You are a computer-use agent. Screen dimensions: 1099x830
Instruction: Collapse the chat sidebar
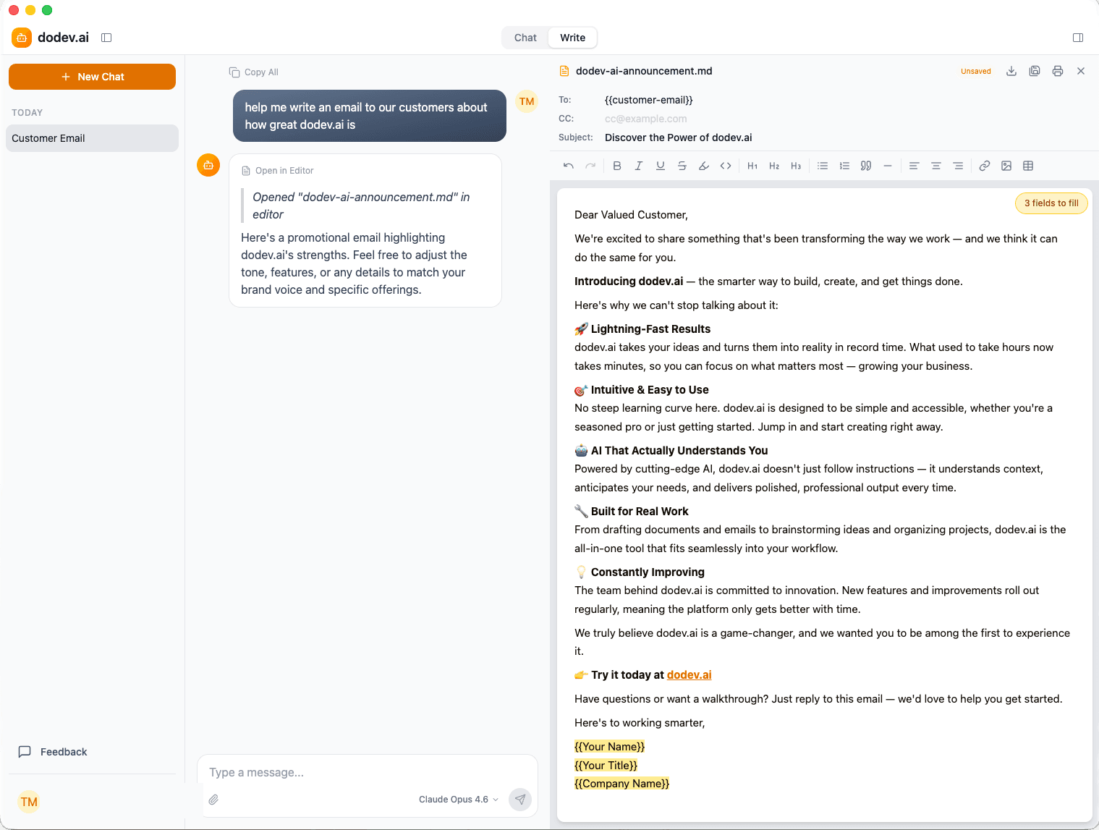106,37
